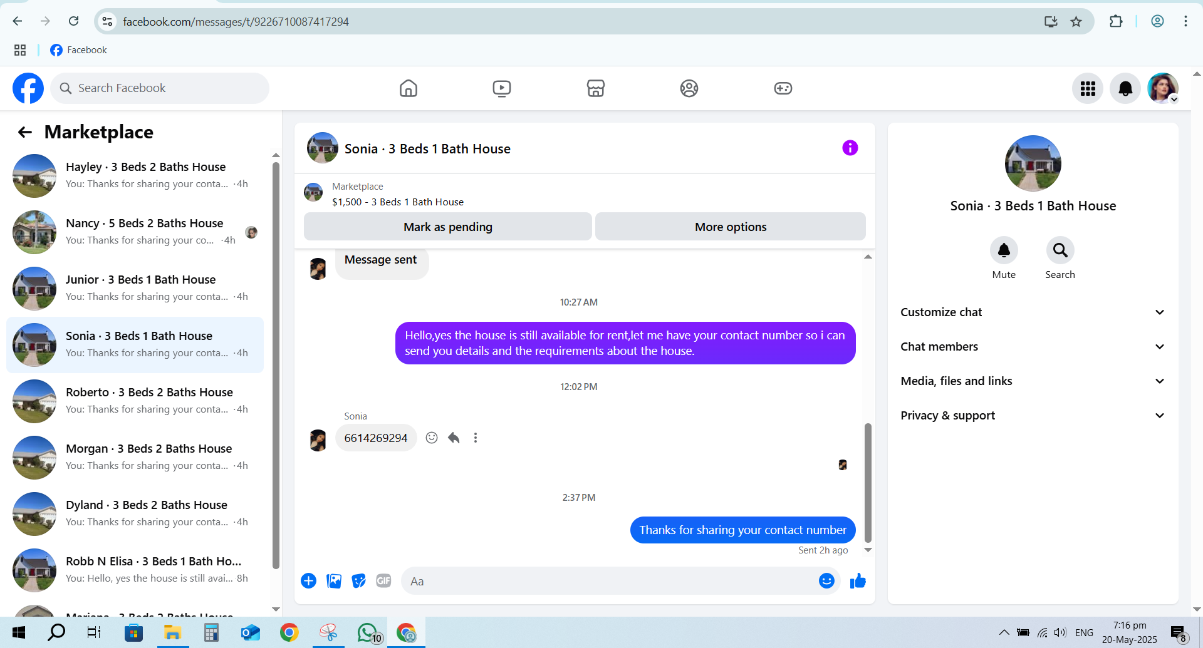Image resolution: width=1203 pixels, height=648 pixels.
Task: Click Mark as pending button
Action: [x=447, y=227]
